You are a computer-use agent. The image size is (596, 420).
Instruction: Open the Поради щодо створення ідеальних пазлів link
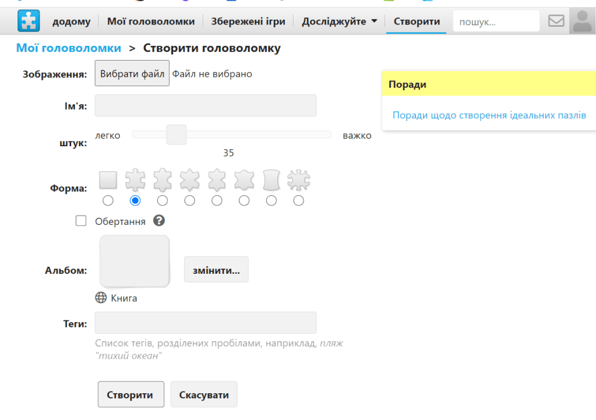click(x=489, y=115)
